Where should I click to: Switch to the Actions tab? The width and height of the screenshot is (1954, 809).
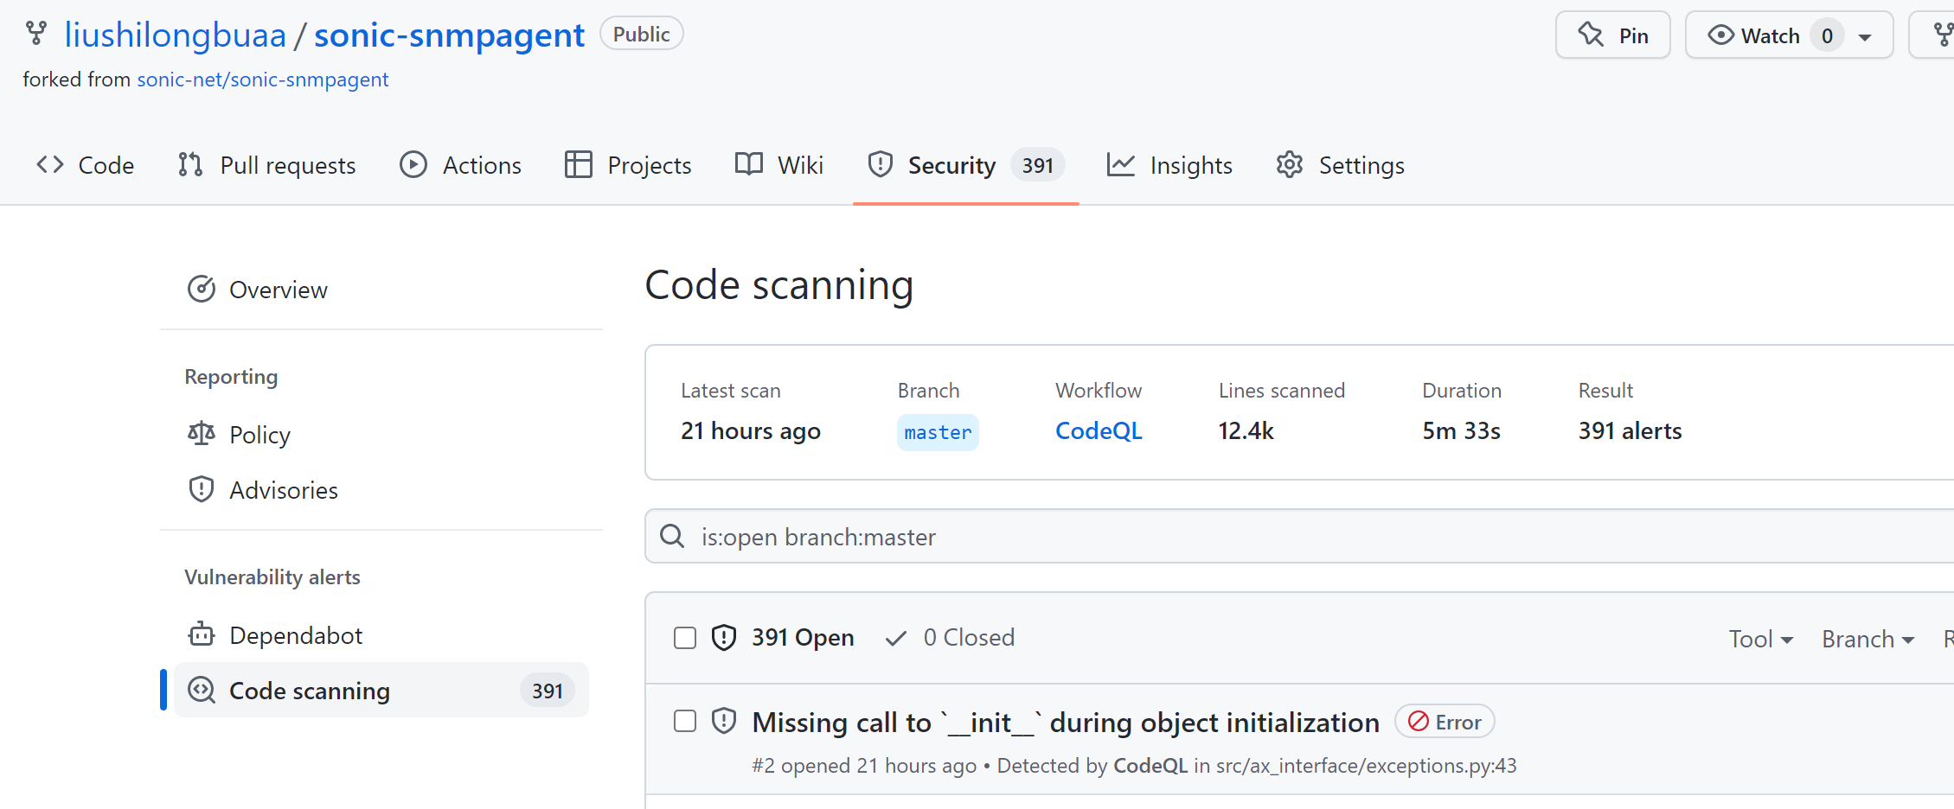[x=461, y=164]
